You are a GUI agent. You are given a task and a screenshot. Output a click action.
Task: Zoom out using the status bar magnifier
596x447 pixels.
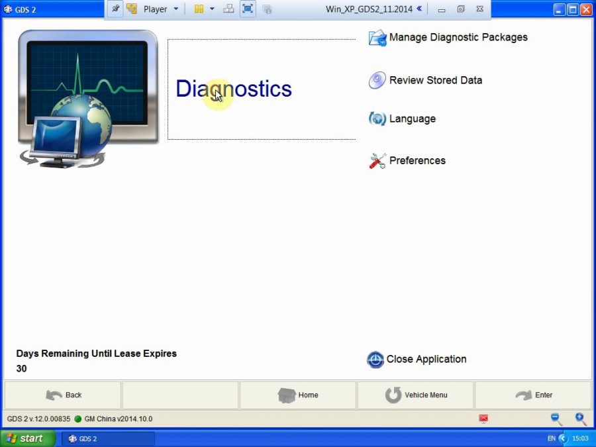pyautogui.click(x=556, y=419)
